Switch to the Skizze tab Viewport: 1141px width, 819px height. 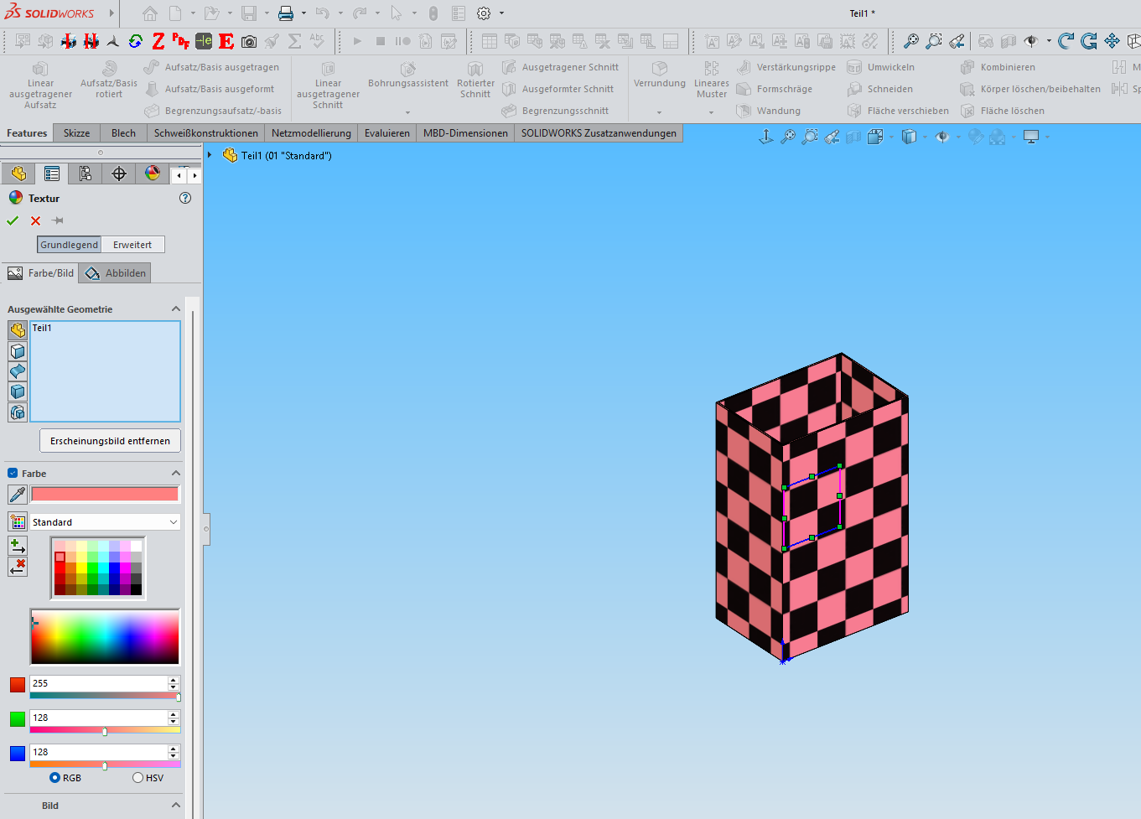pos(76,133)
